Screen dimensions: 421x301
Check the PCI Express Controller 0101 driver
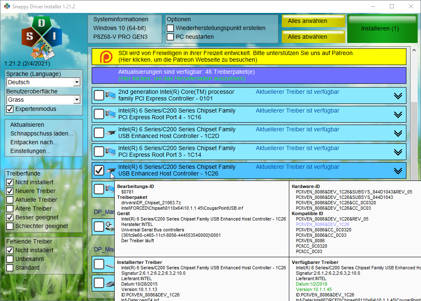point(99,95)
